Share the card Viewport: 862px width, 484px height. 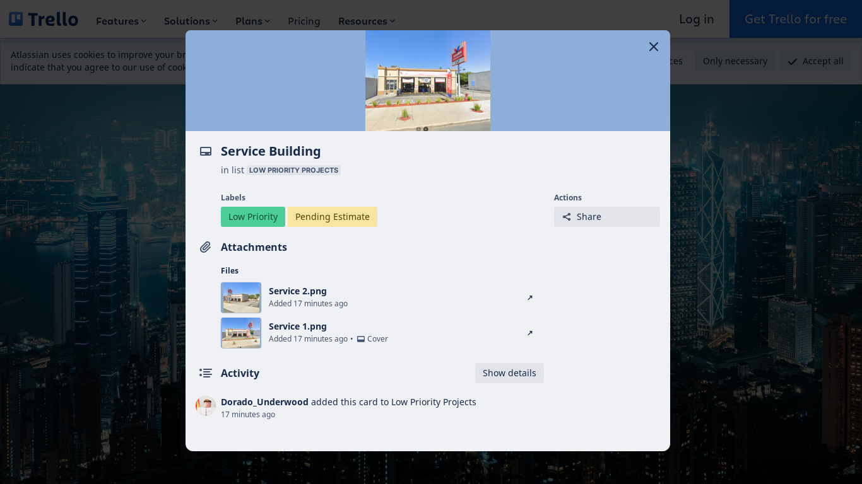tap(607, 217)
